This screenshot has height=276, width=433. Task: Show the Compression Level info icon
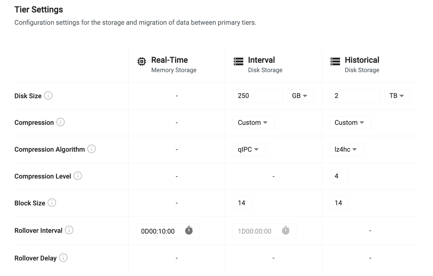[78, 176]
